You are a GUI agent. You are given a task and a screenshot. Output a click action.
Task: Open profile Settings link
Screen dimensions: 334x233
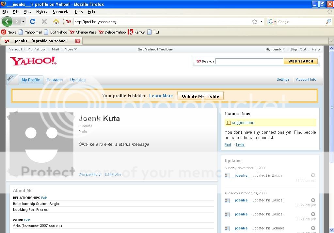[283, 79]
